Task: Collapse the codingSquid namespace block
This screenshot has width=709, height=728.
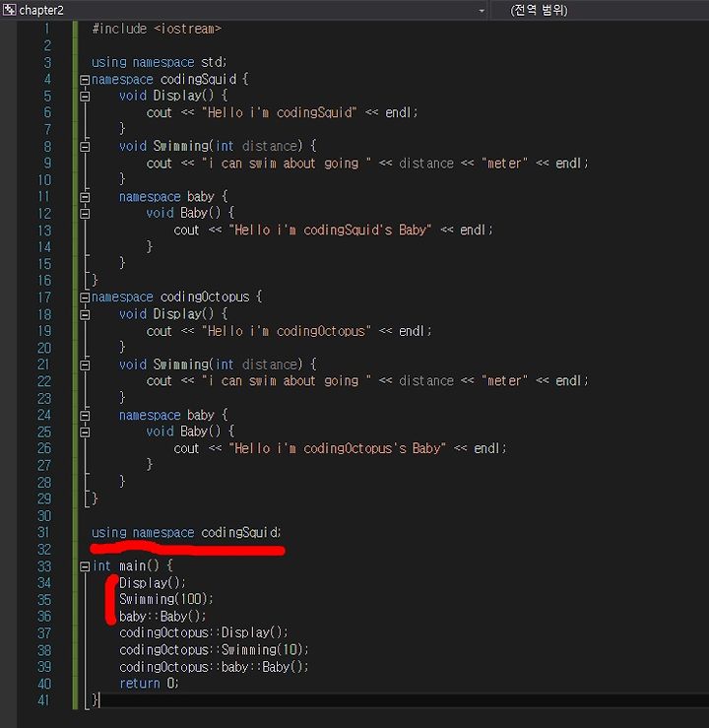Action: (x=85, y=80)
